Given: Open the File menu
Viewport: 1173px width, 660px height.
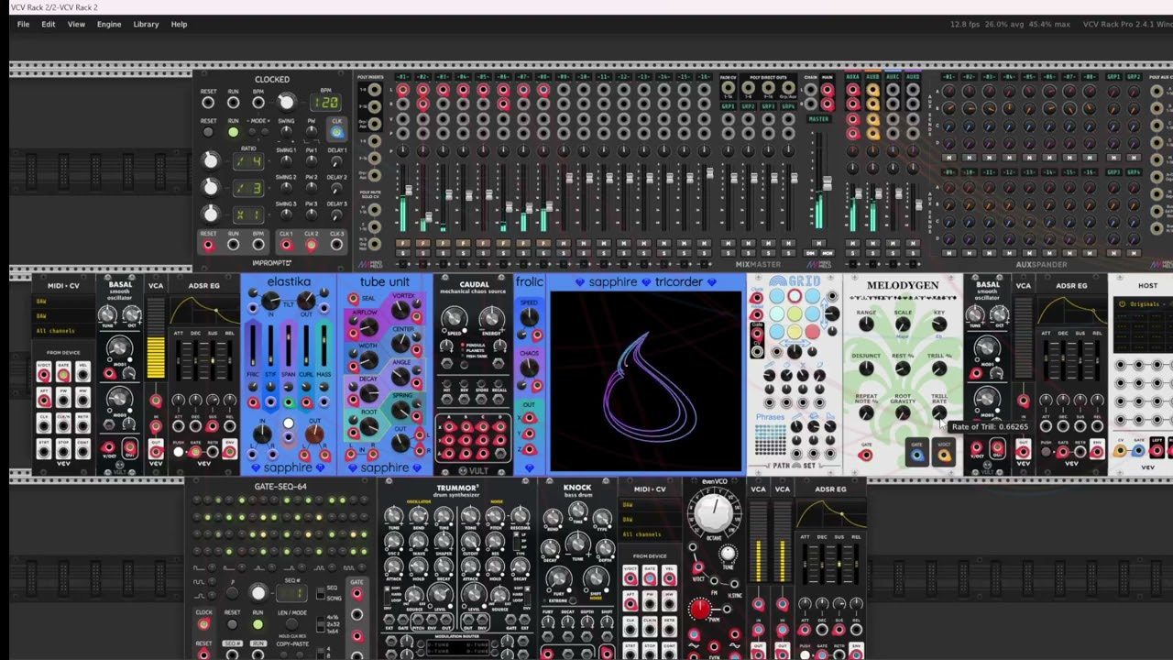Looking at the screenshot, I should coord(23,24).
